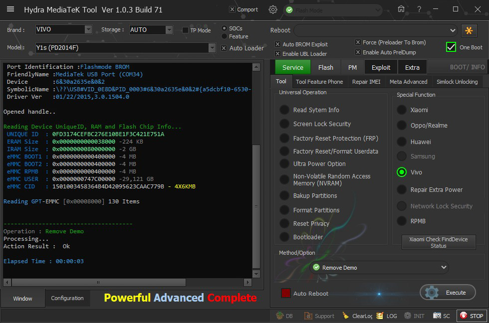Stop the current operation
This screenshot has height=323, width=489.
click(472, 316)
